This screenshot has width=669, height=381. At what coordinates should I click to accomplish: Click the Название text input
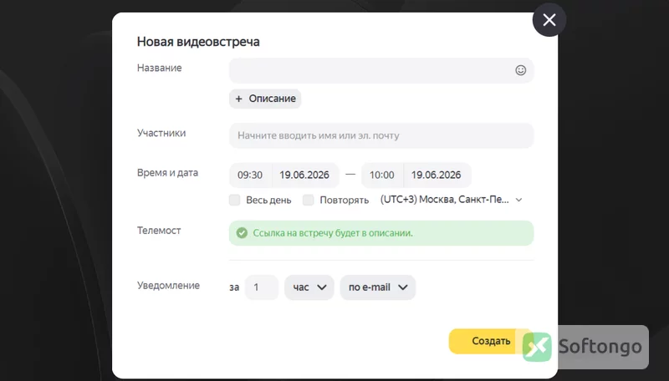381,70
